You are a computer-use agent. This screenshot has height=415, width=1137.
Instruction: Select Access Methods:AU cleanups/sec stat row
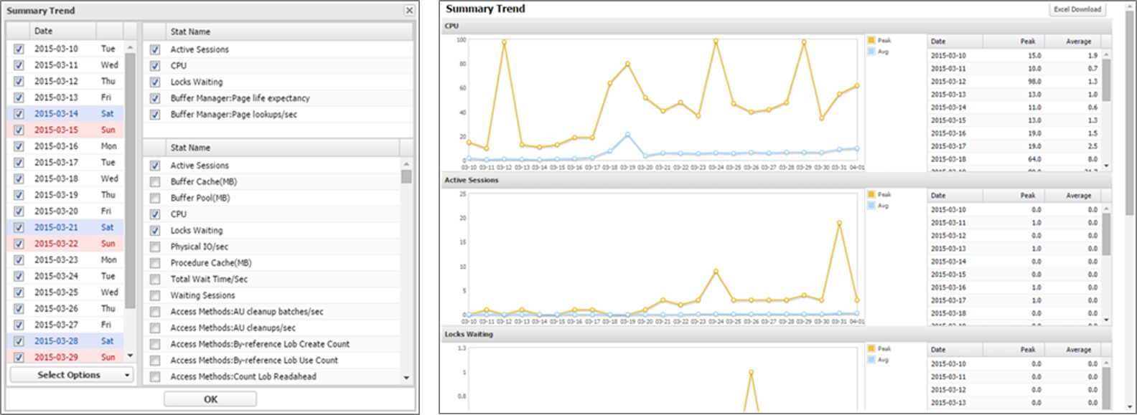[x=273, y=328]
